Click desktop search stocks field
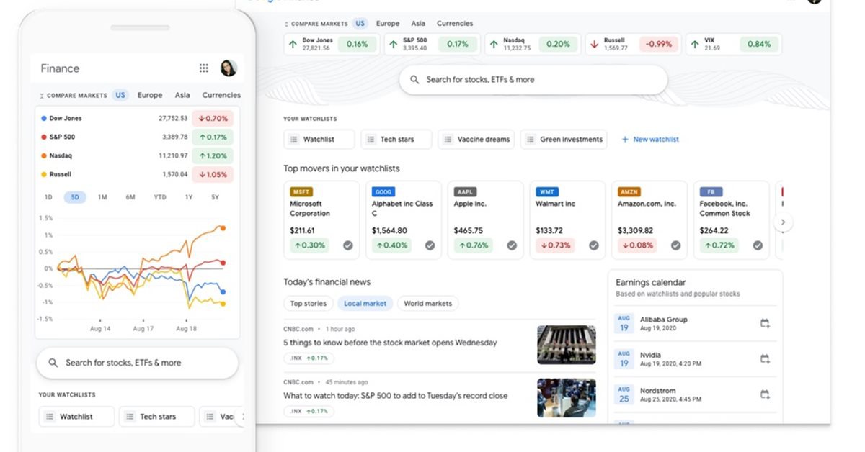865x452 pixels. click(533, 80)
